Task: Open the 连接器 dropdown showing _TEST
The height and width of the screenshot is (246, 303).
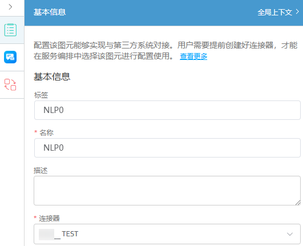Action: tap(167, 234)
